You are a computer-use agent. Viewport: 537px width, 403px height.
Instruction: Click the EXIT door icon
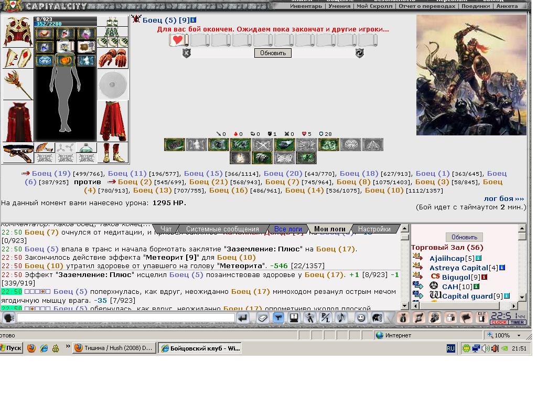click(482, 317)
